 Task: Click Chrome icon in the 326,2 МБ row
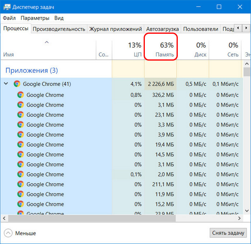[20, 95]
